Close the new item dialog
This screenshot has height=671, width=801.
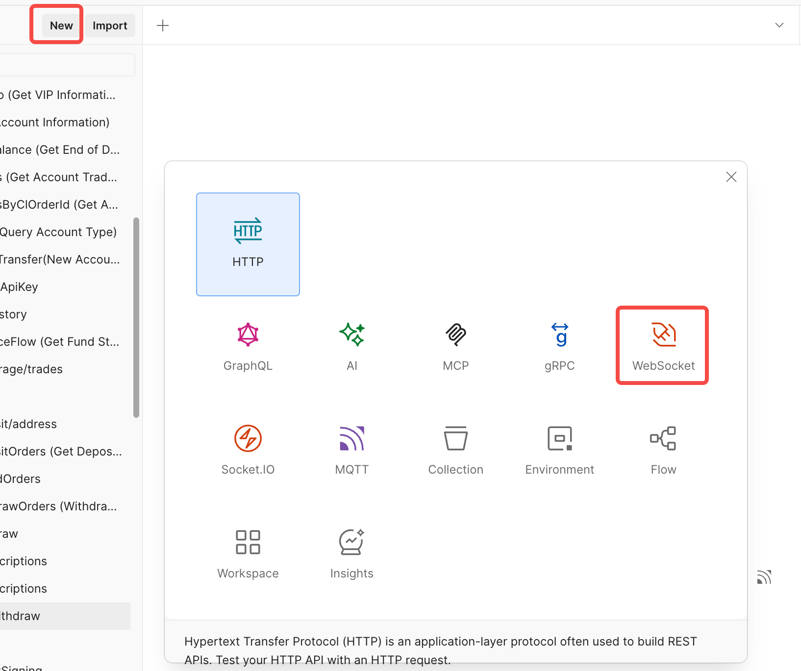click(731, 177)
